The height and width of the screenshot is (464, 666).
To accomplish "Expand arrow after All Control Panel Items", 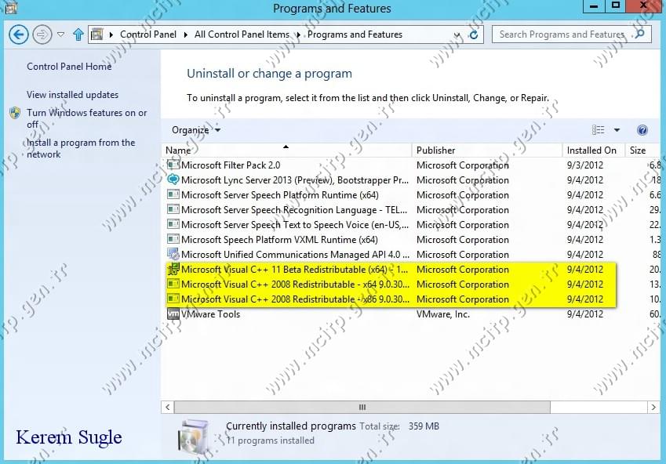I will point(299,34).
